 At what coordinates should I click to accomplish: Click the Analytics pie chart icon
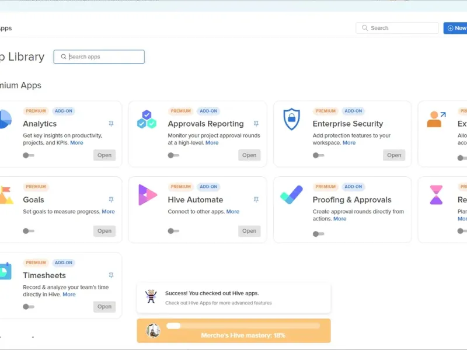click(x=6, y=119)
